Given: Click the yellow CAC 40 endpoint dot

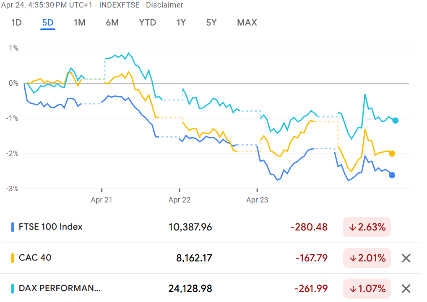Looking at the screenshot, I should (392, 154).
